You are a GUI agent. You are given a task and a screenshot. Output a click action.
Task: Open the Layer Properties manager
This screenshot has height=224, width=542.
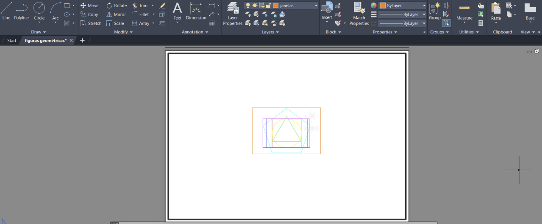coord(233,13)
